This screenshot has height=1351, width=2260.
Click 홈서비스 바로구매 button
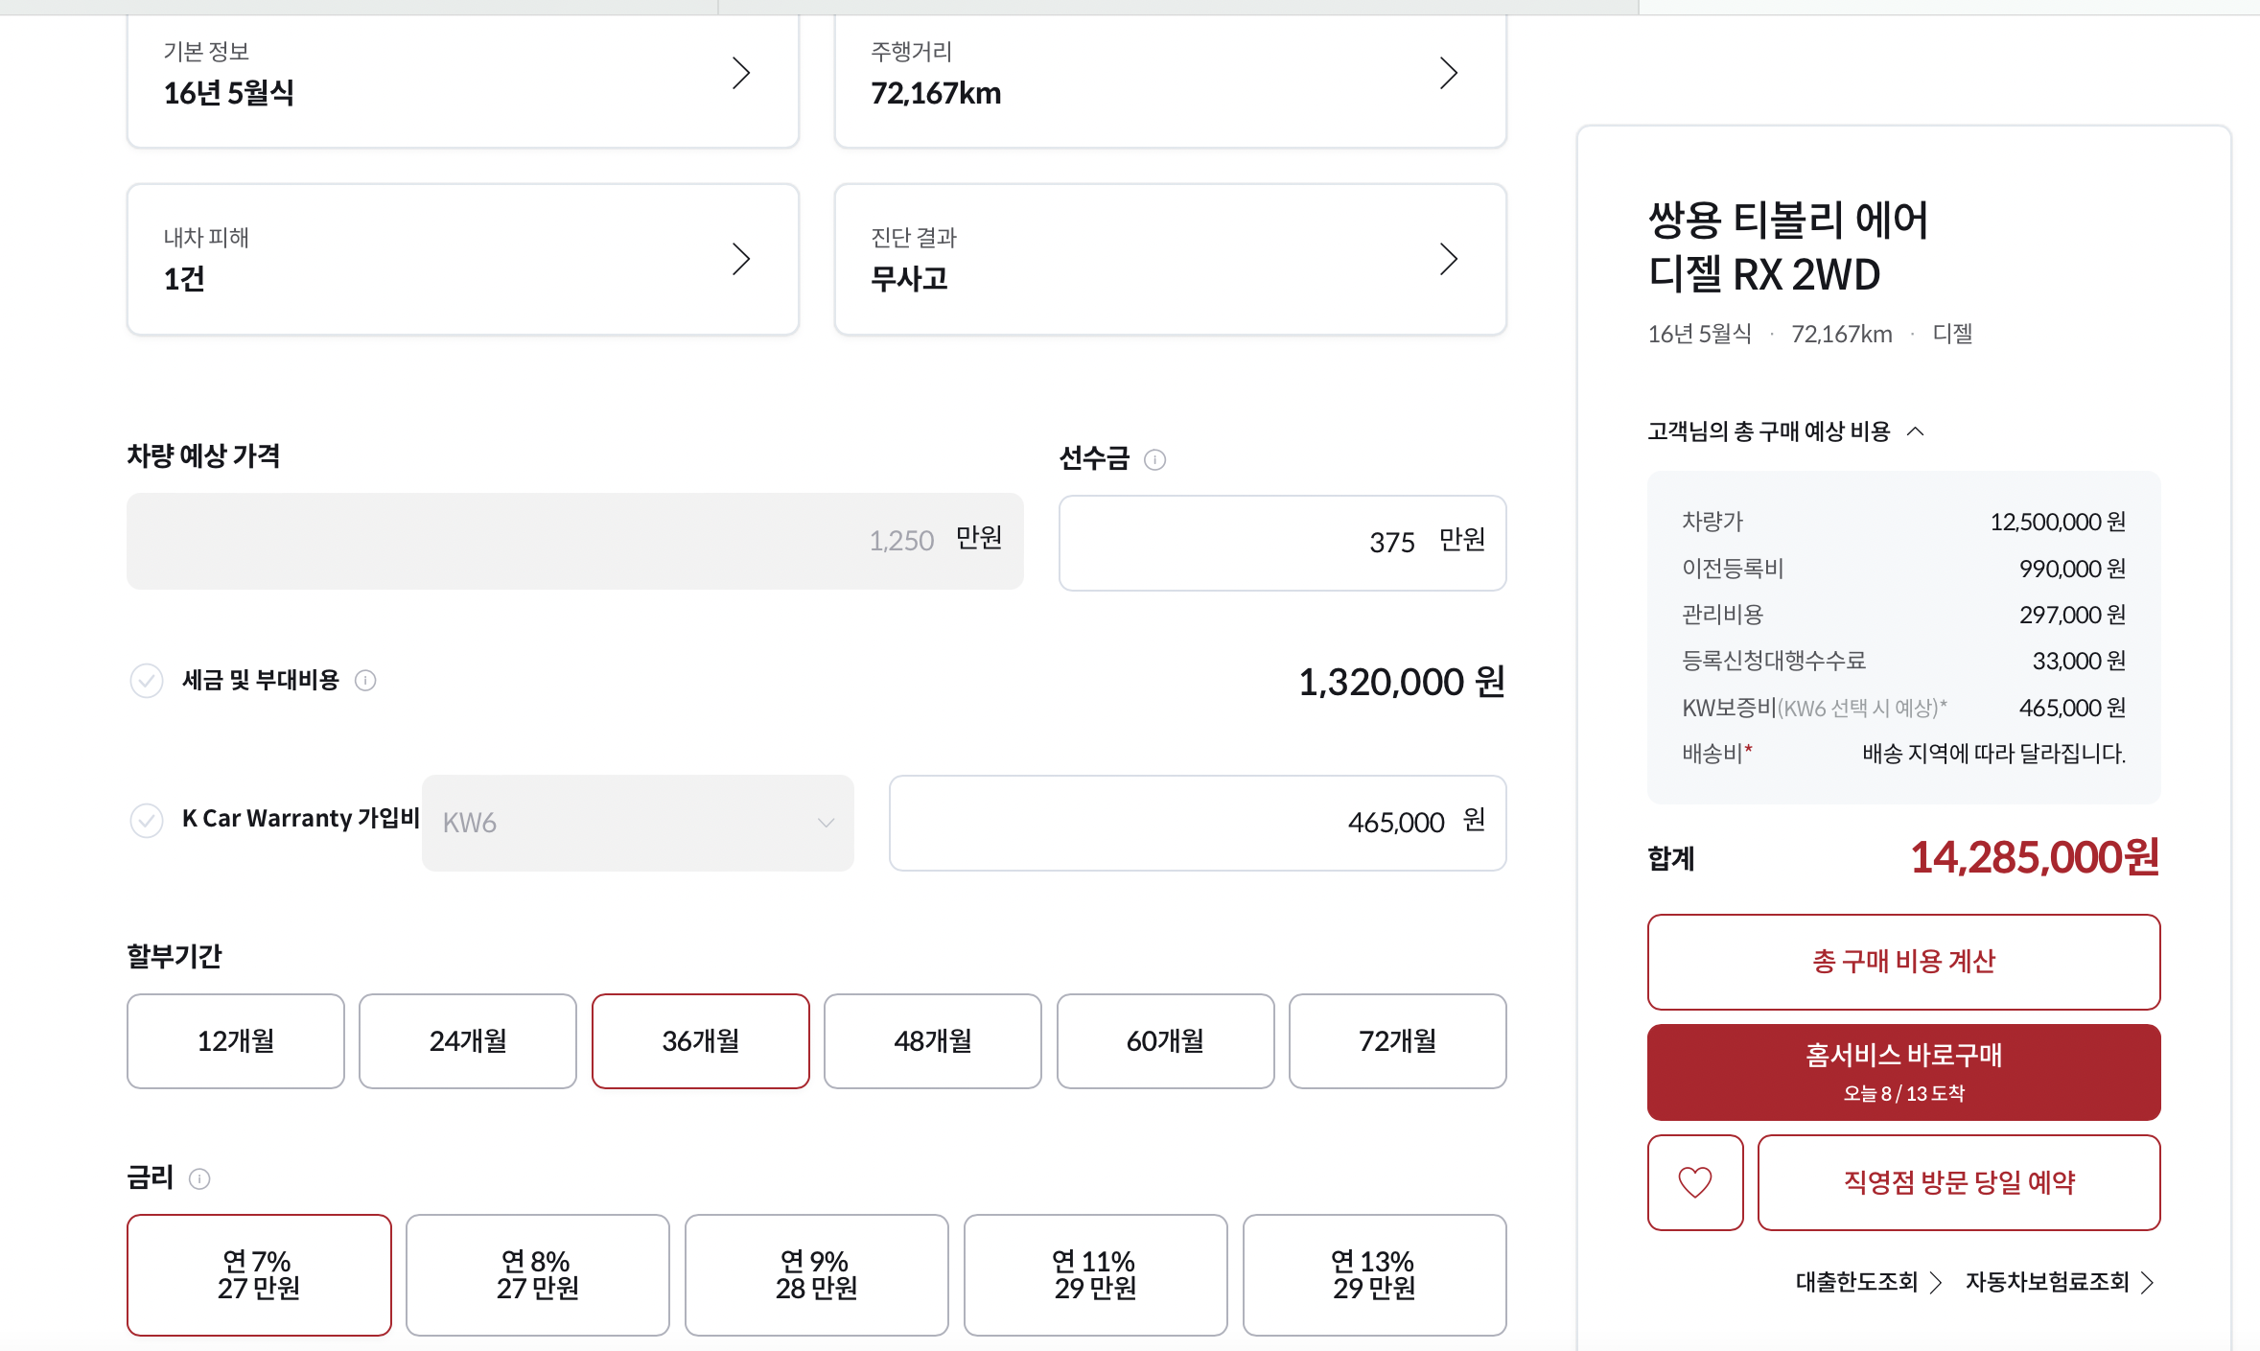coord(1904,1072)
